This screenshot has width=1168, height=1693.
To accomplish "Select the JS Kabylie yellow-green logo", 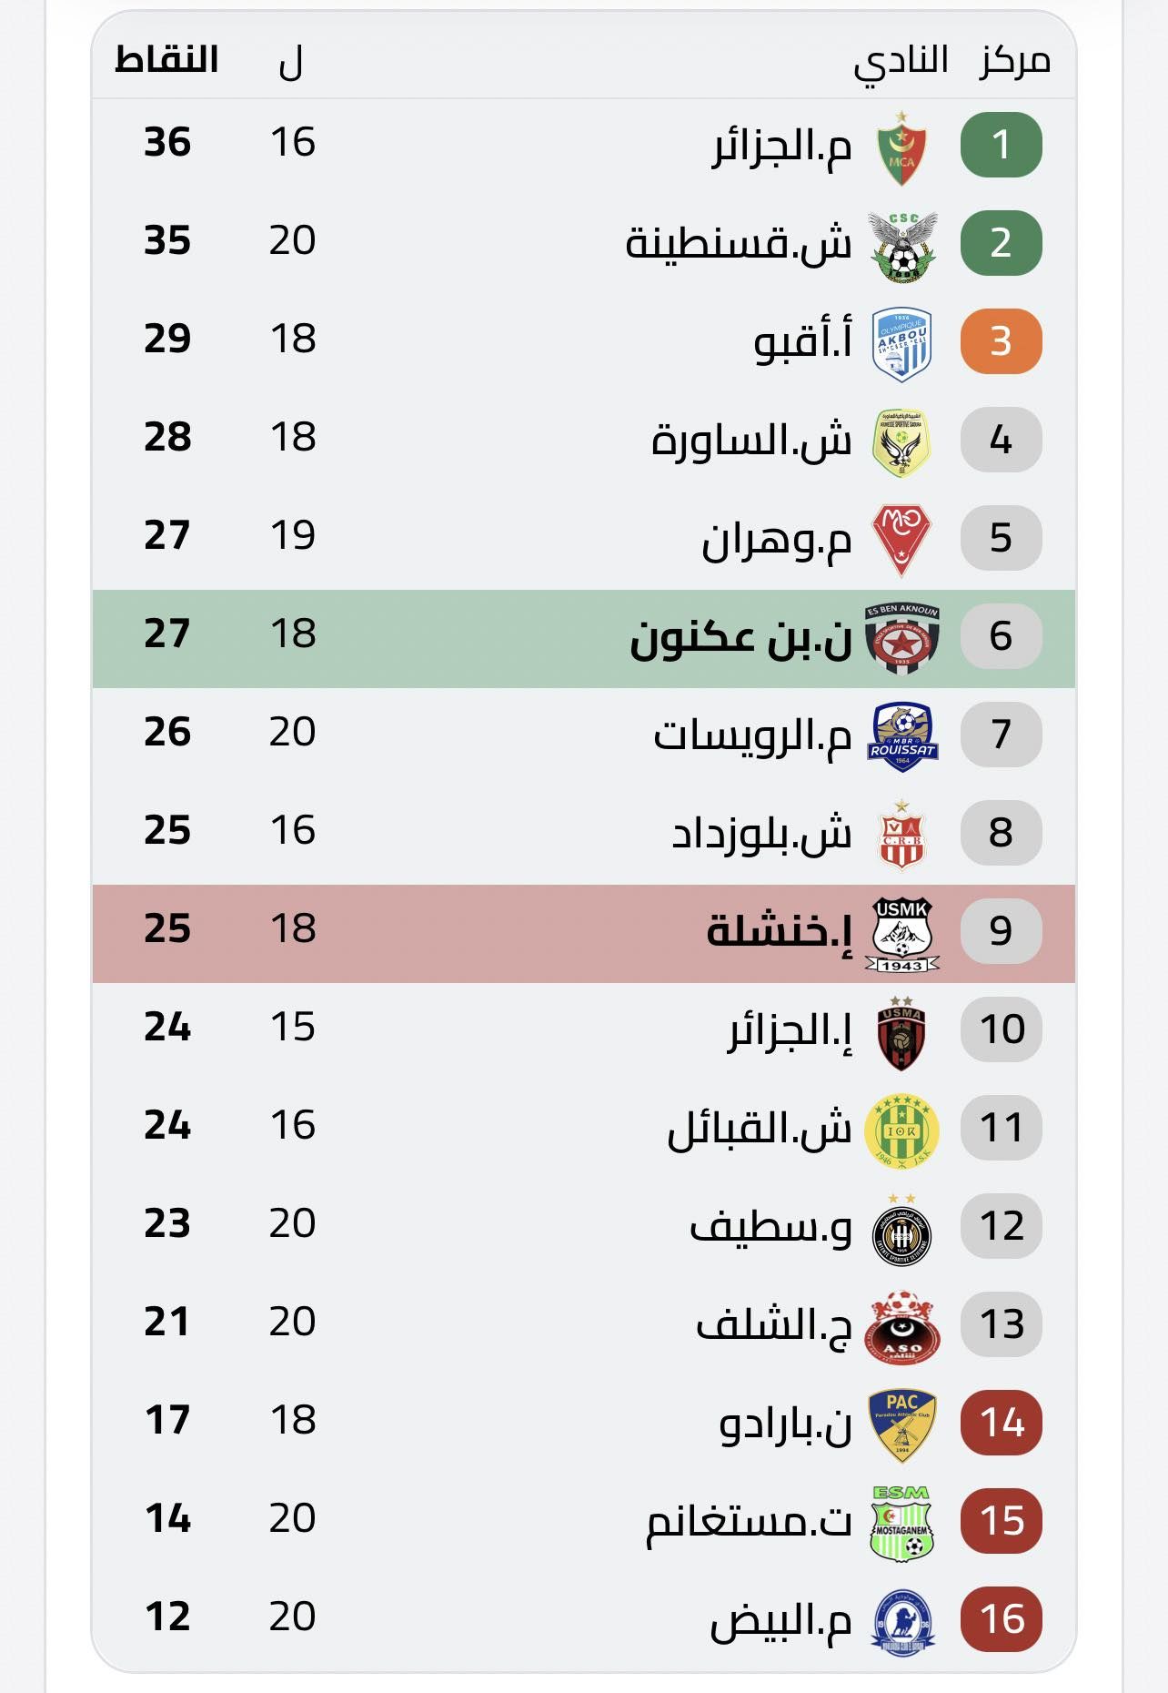I will tap(901, 1130).
